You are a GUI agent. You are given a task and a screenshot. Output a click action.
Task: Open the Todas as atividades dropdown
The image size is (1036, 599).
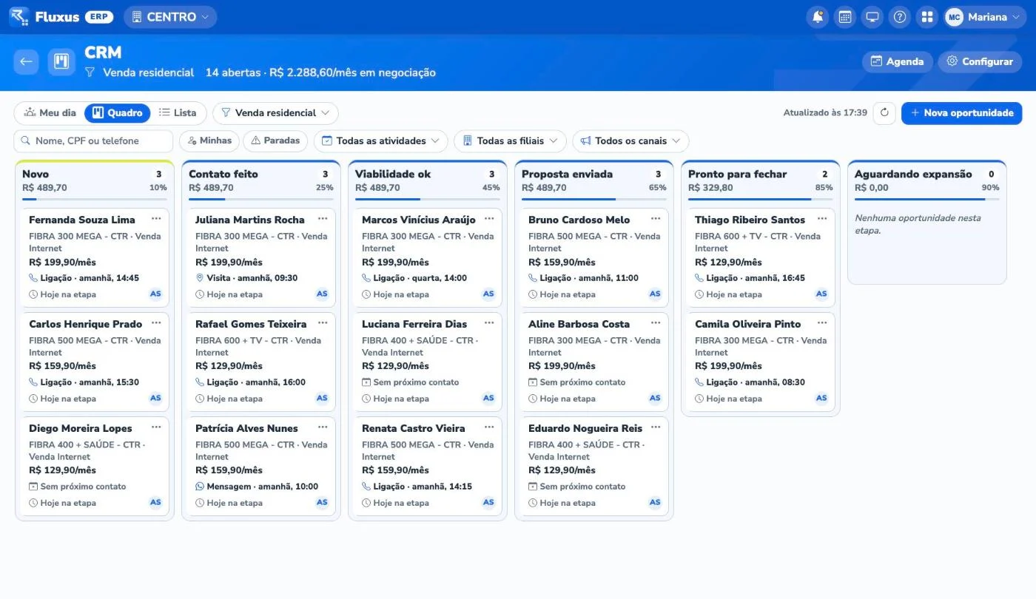click(x=381, y=141)
